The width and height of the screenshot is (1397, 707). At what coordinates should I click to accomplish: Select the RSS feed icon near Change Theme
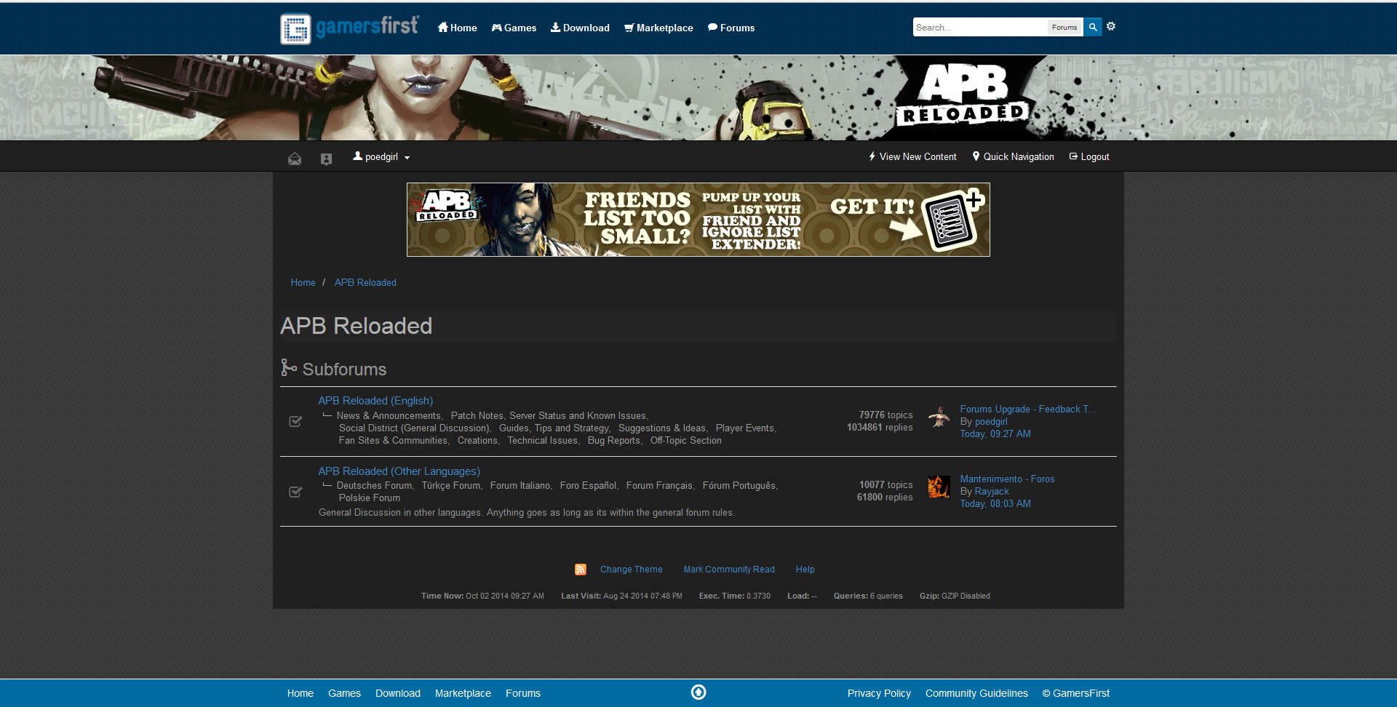tap(580, 569)
